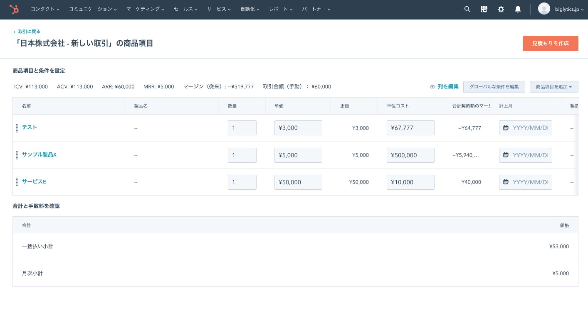Click the user avatar icon
The height and width of the screenshot is (313, 588).
pyautogui.click(x=544, y=9)
